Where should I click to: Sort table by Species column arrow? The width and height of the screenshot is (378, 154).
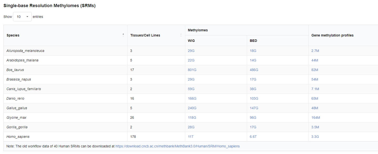pyautogui.click(x=123, y=35)
